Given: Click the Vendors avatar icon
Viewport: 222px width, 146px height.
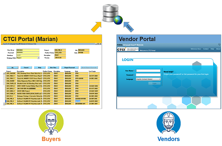Looking at the screenshot, I should (169, 123).
